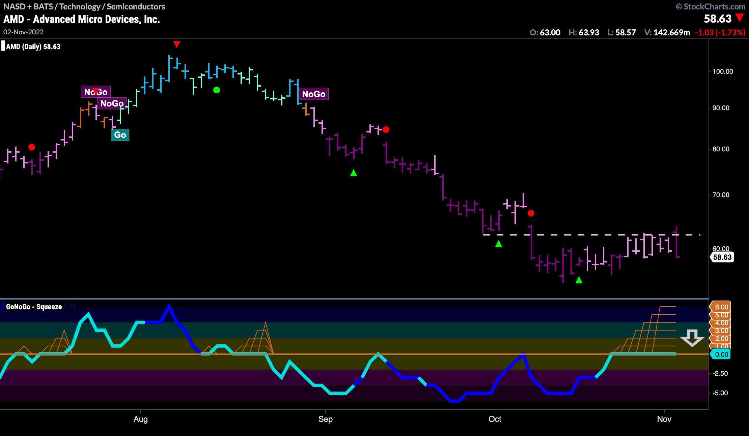Screen dimensions: 749x436
Task: Click the AMD (Daily) 58.63 legend label
Action: pyautogui.click(x=33, y=46)
